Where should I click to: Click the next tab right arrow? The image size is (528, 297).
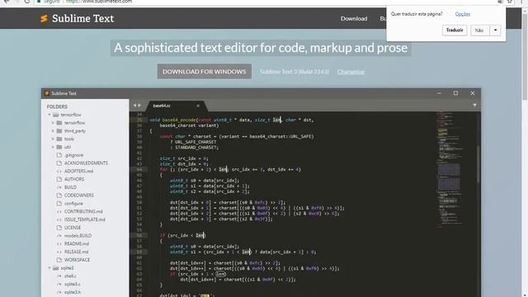click(139, 106)
